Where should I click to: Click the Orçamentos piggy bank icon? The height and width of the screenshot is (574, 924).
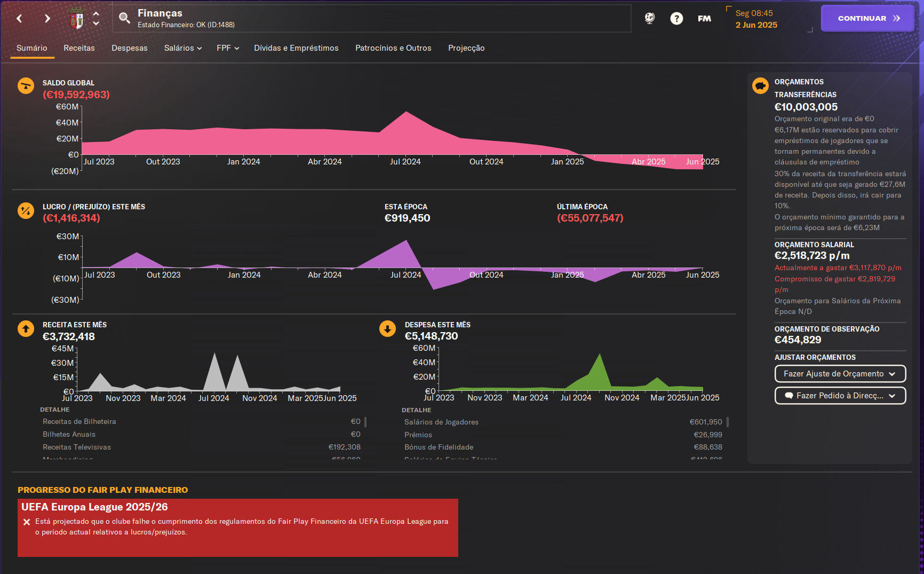(760, 85)
